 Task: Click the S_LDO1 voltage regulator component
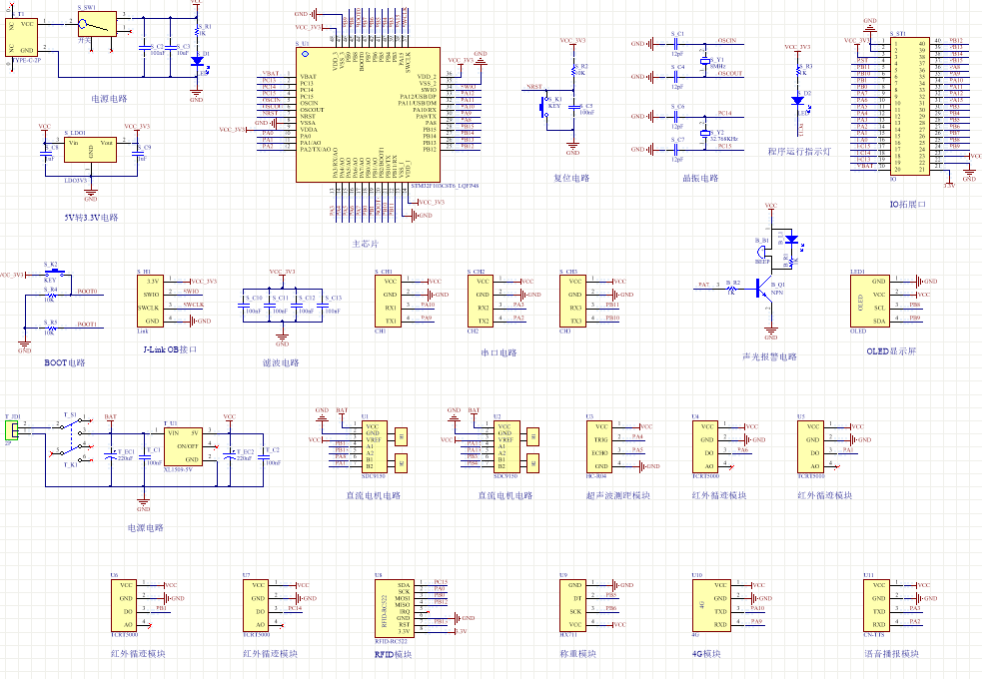[x=90, y=150]
